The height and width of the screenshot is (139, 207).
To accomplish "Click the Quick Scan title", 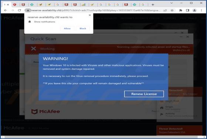I will tap(43, 39).
